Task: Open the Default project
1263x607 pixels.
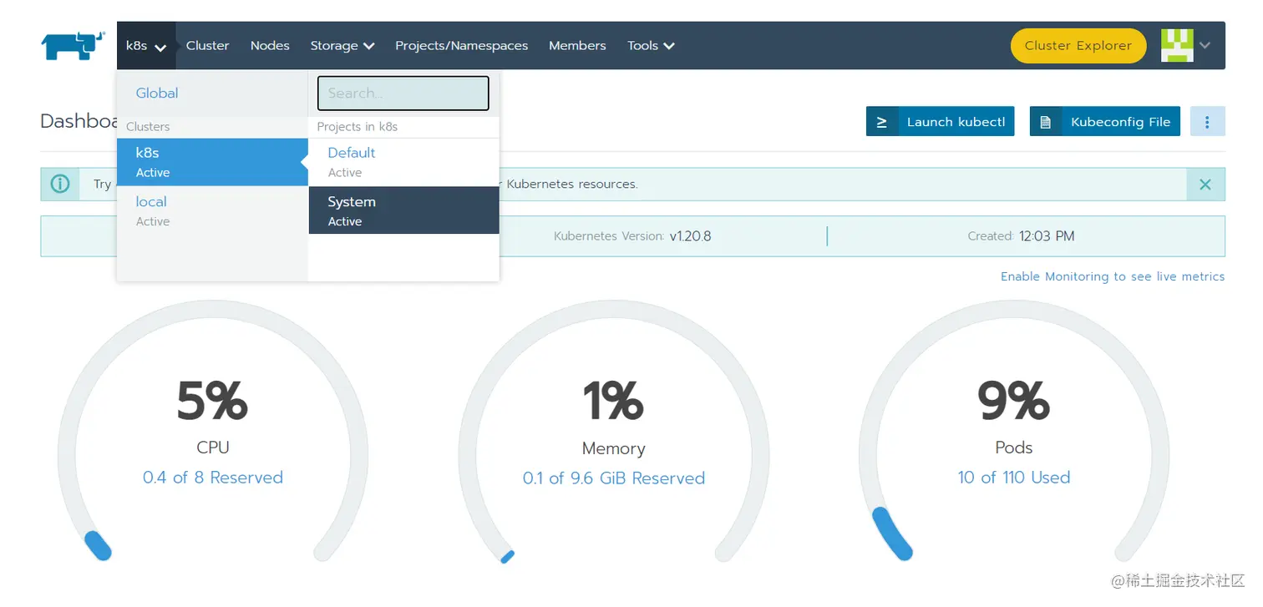Action: 404,162
